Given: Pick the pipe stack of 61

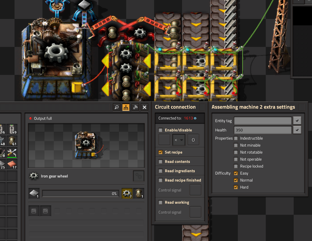Looking at the screenshot, I should tap(12, 141).
